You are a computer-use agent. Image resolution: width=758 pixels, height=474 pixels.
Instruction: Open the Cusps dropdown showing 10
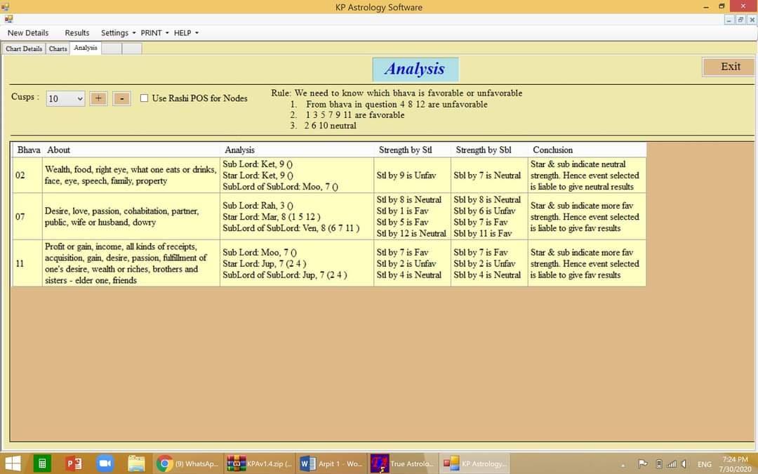65,99
